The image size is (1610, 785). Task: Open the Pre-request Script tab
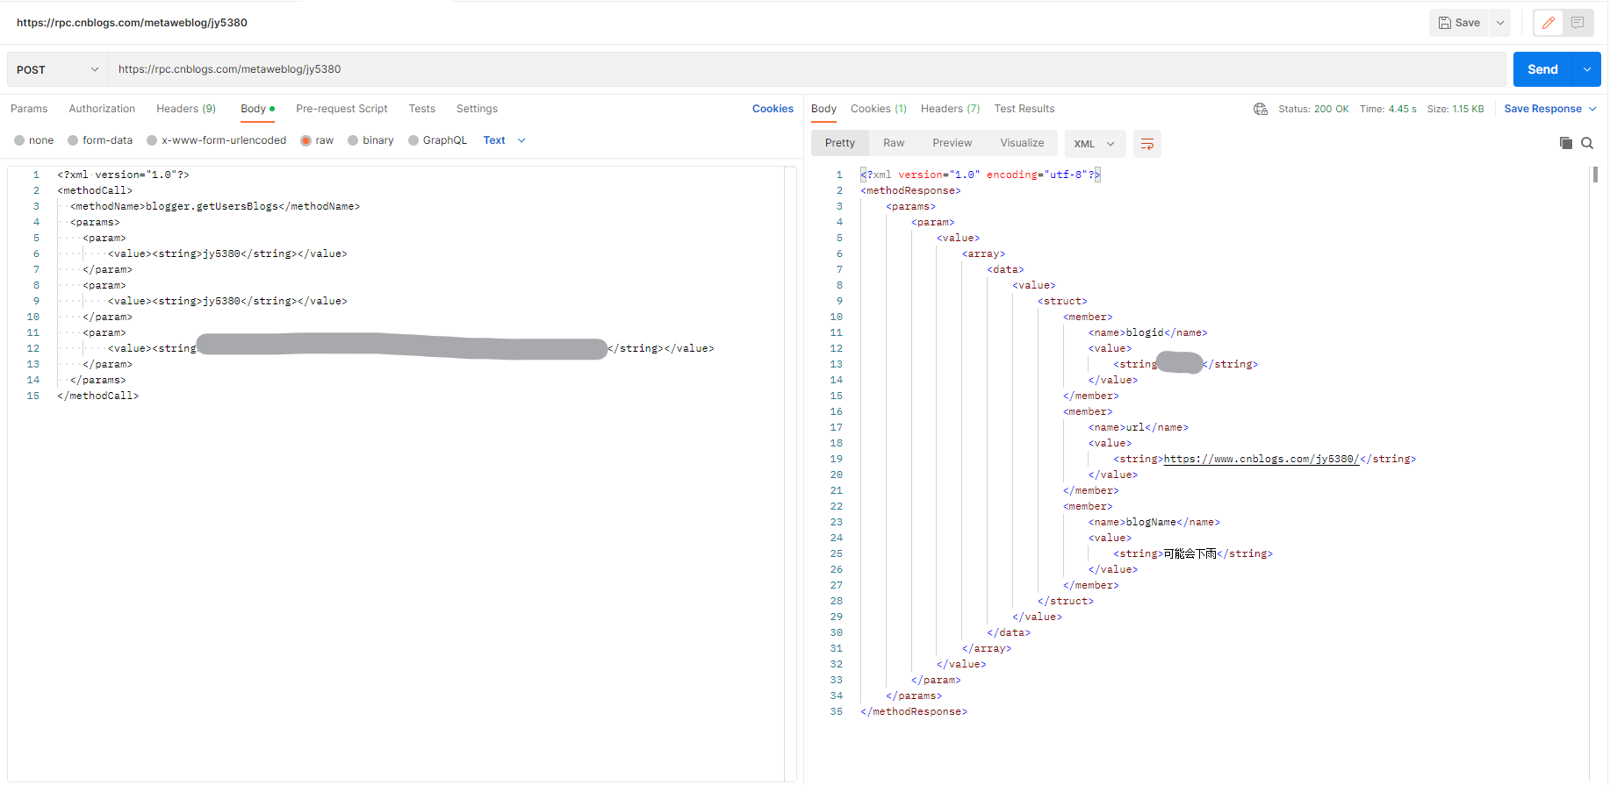(341, 109)
